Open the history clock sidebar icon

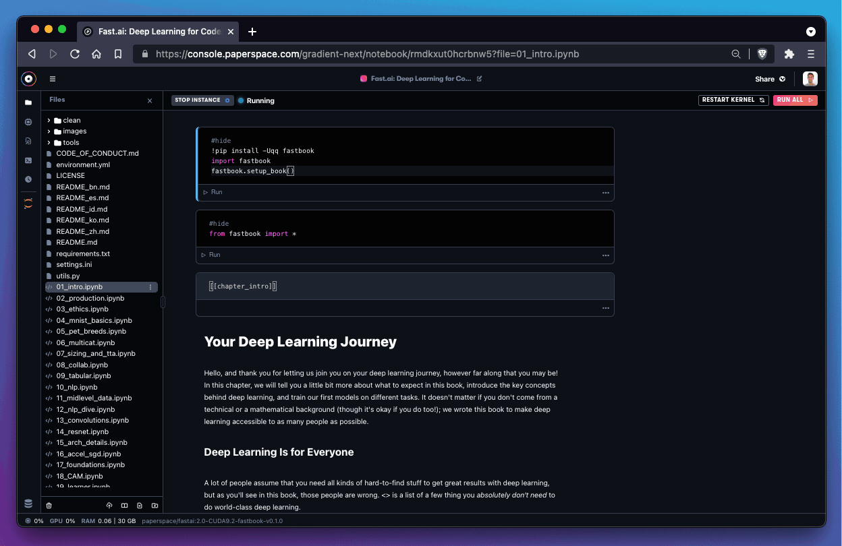[28, 179]
